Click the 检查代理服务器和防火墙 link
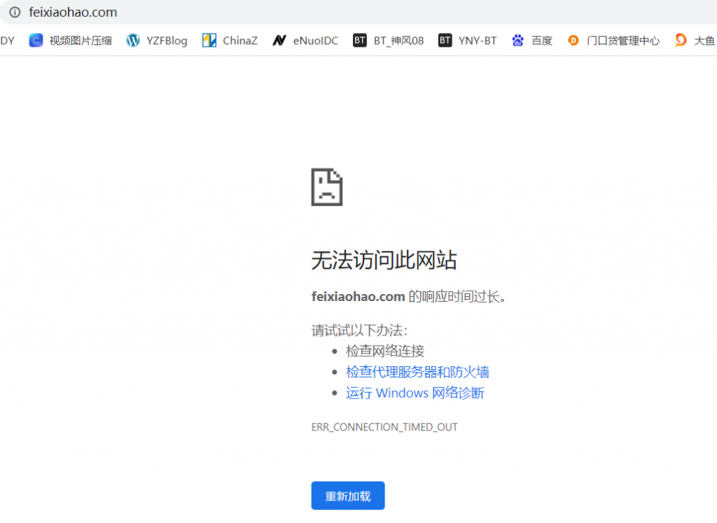Viewport: 717px width, 523px height. click(417, 372)
